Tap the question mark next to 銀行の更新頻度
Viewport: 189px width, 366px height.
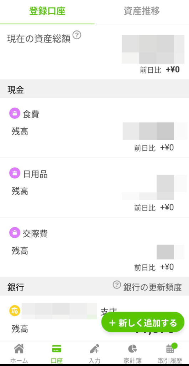pos(117,285)
